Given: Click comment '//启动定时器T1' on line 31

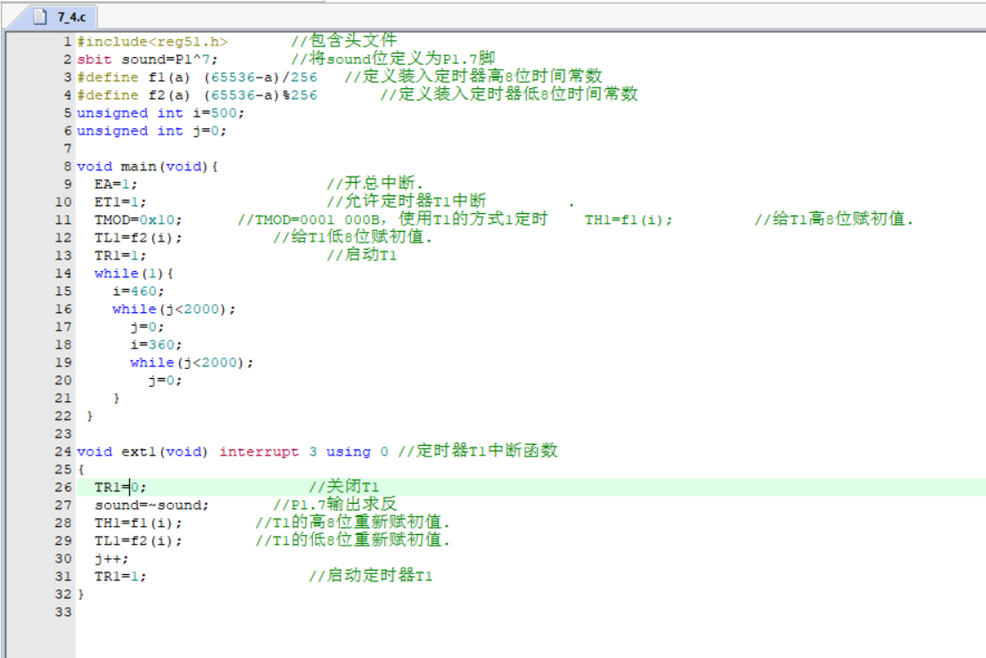Looking at the screenshot, I should click(370, 575).
